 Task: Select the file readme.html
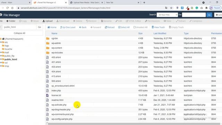point(57,100)
